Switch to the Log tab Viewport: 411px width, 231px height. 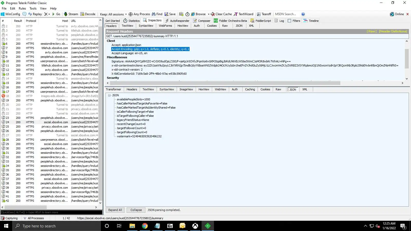[279, 21]
